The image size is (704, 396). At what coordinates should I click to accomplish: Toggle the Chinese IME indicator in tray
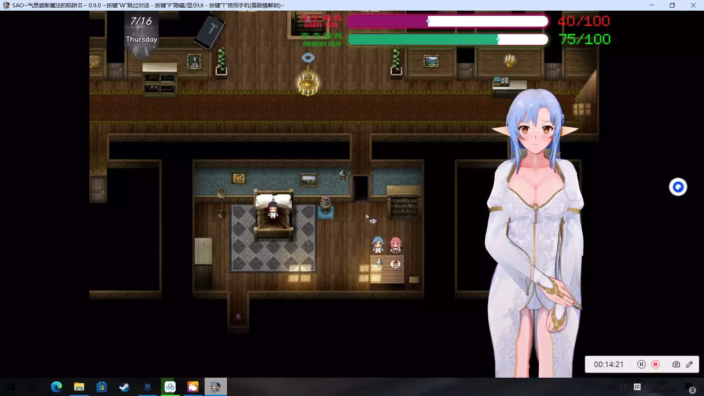[x=624, y=386]
